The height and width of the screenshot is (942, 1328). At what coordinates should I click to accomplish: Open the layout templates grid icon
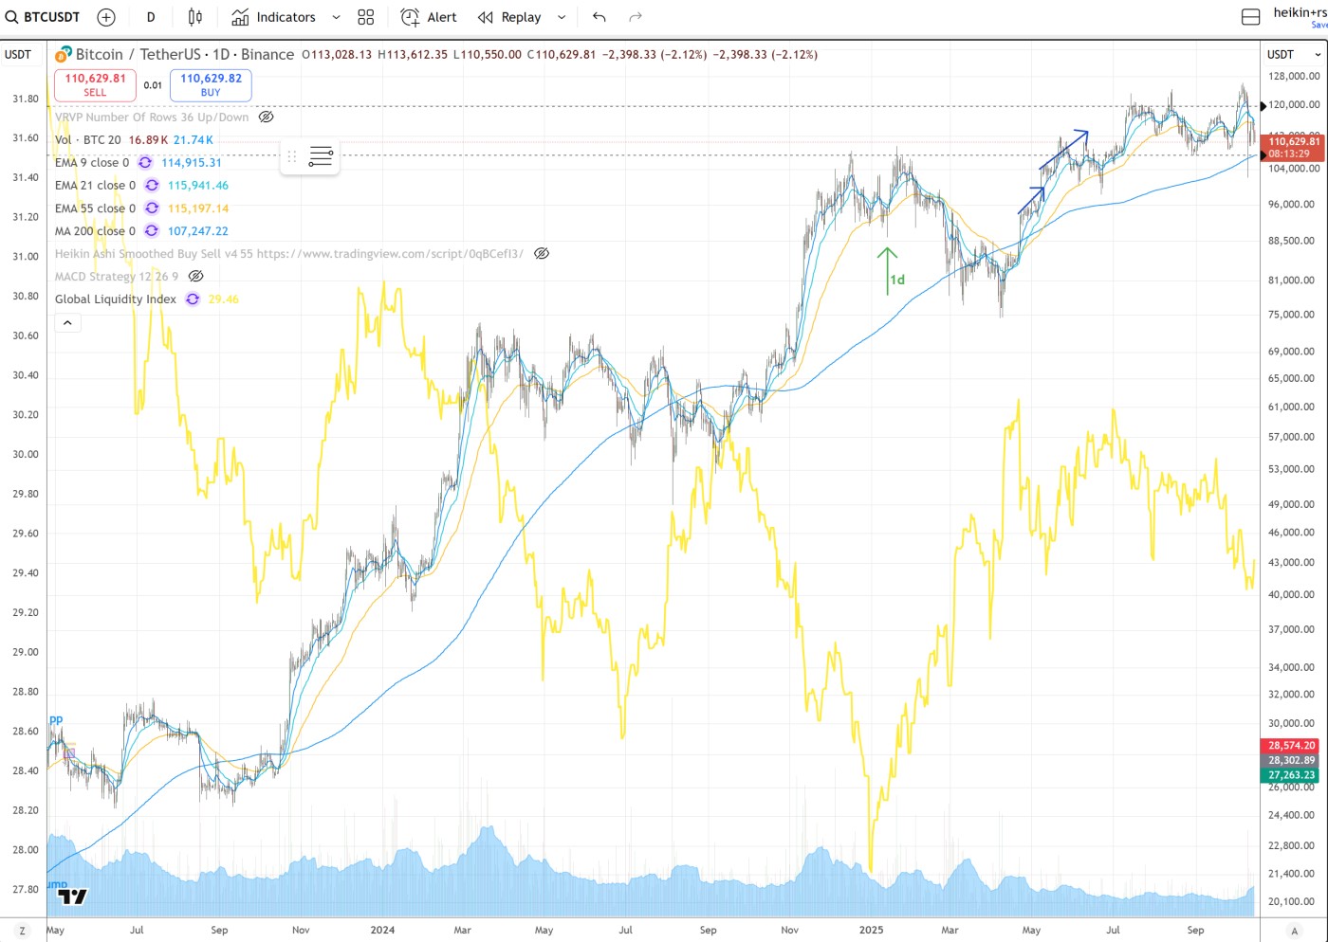(x=366, y=17)
